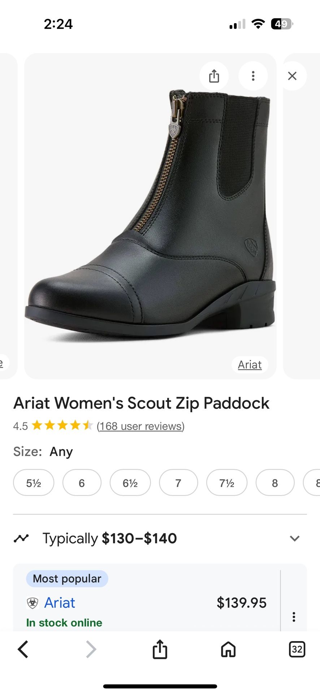Close the product image viewer
The width and height of the screenshot is (320, 695).
(292, 76)
